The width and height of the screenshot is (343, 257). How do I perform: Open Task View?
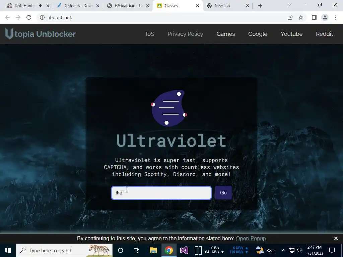point(137,250)
